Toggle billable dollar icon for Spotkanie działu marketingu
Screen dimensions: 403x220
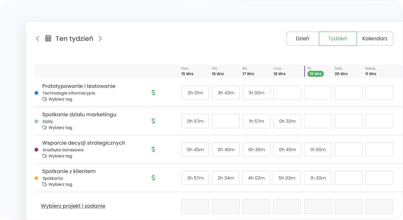point(153,121)
